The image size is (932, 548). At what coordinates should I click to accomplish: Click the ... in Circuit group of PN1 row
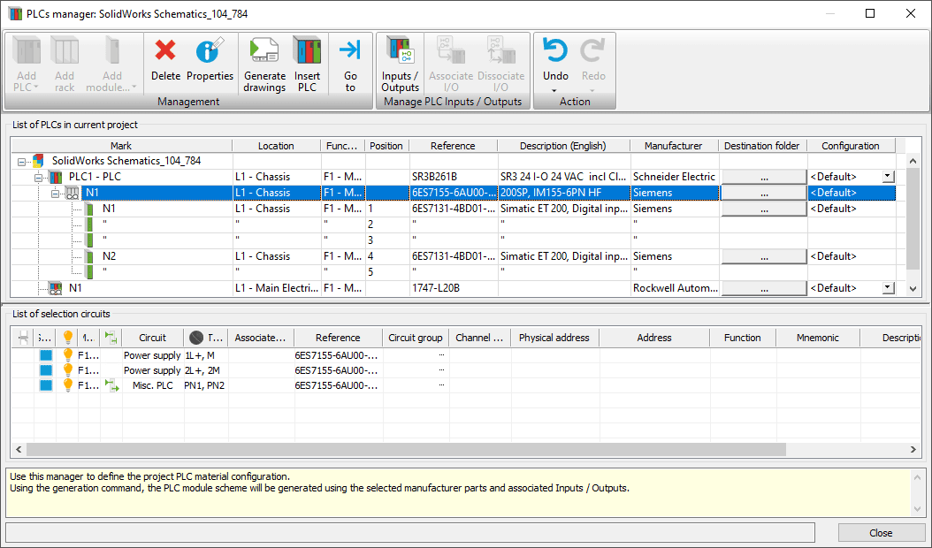441,385
